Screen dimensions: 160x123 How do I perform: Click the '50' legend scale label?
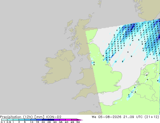click(78, 122)
